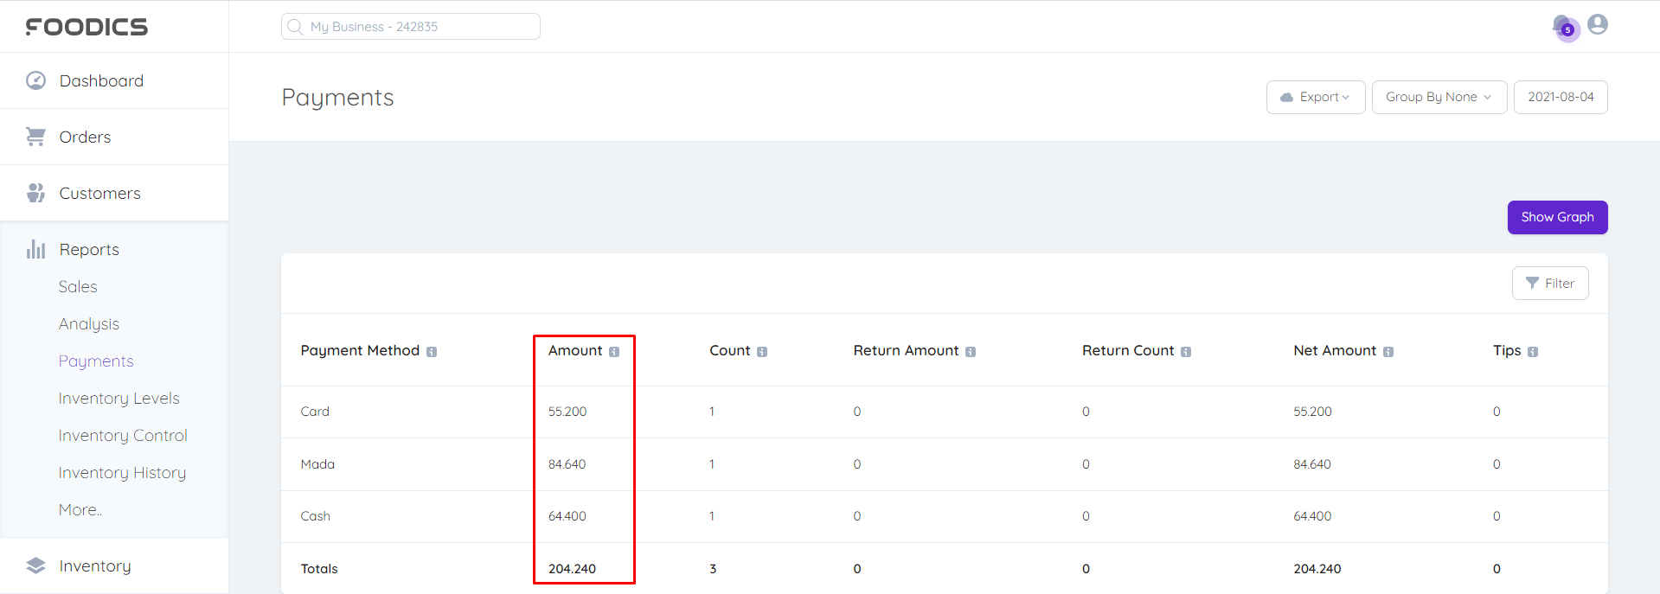Click the info icon beside Count header
The width and height of the screenshot is (1660, 594).
(x=762, y=352)
